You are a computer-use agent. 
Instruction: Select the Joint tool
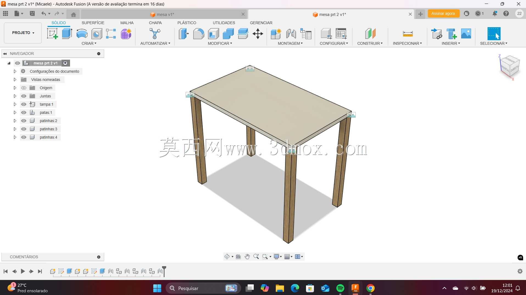coord(291,34)
